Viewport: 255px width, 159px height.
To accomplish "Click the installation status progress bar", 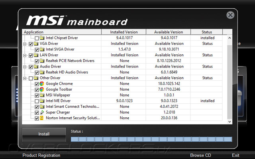I will coord(151,139).
